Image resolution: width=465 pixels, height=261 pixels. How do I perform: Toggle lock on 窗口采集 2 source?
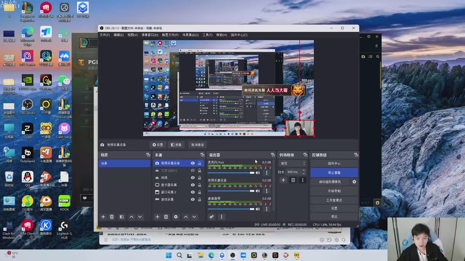click(200, 192)
